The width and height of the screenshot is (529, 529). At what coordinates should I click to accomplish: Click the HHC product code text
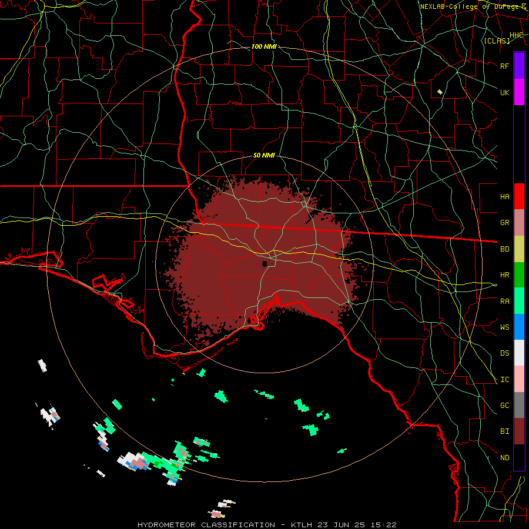(516, 35)
